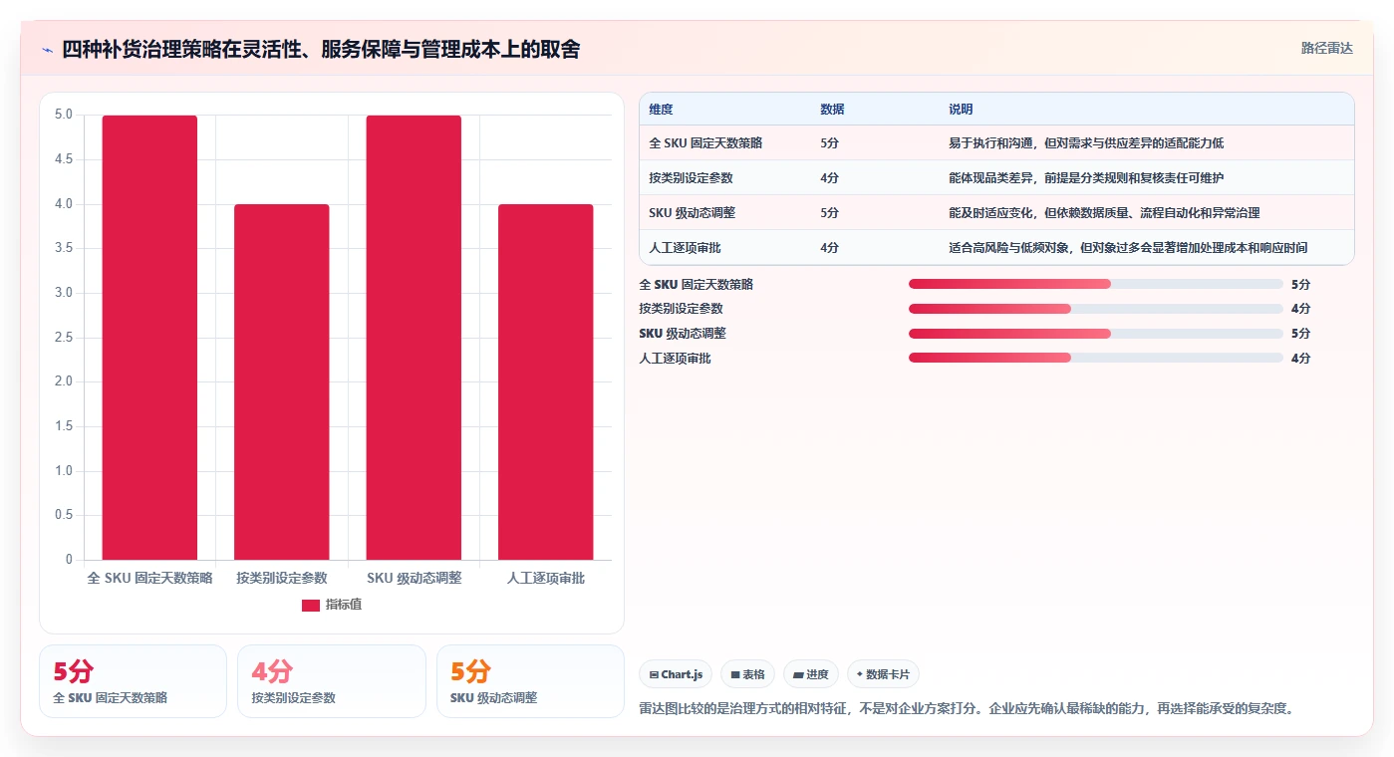
Task: Open the 5分 SKU 级动态调整 data card
Action: (530, 681)
